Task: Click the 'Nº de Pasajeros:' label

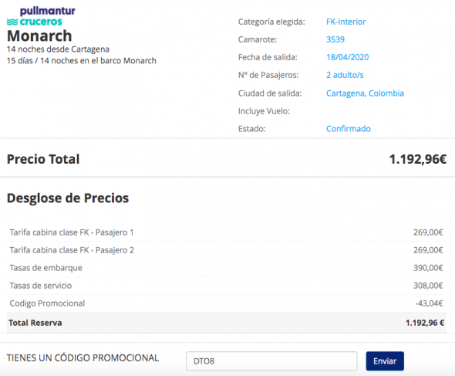Action: [x=268, y=75]
